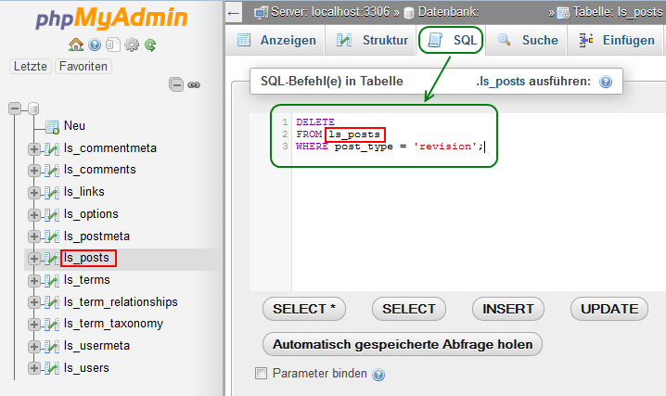The width and height of the screenshot is (666, 396).
Task: Expand the ls_usermeta tree node
Action: pos(34,347)
